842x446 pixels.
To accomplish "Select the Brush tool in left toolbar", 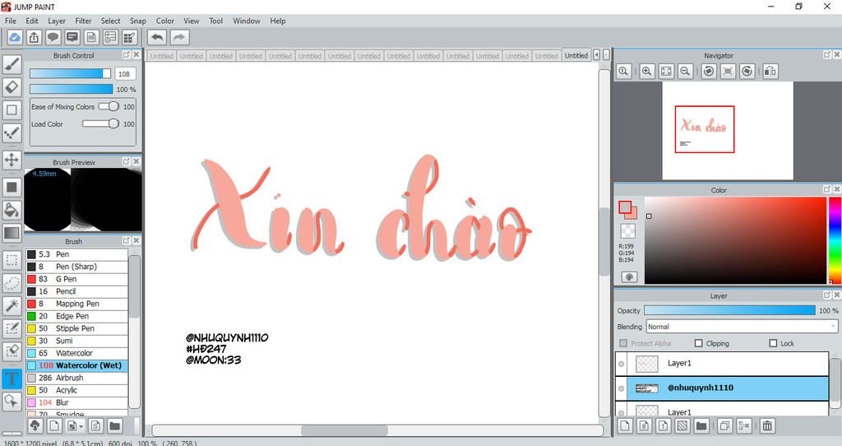I will 12,64.
